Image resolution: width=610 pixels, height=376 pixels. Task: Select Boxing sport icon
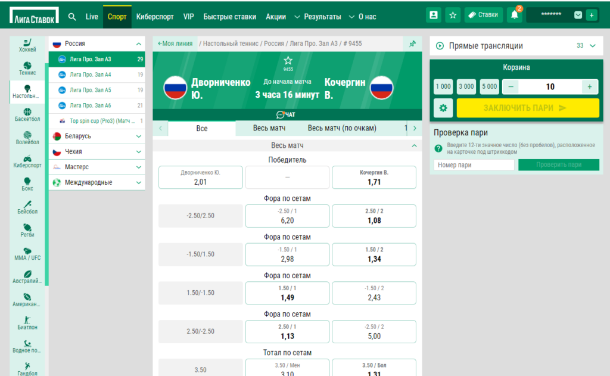[27, 184]
